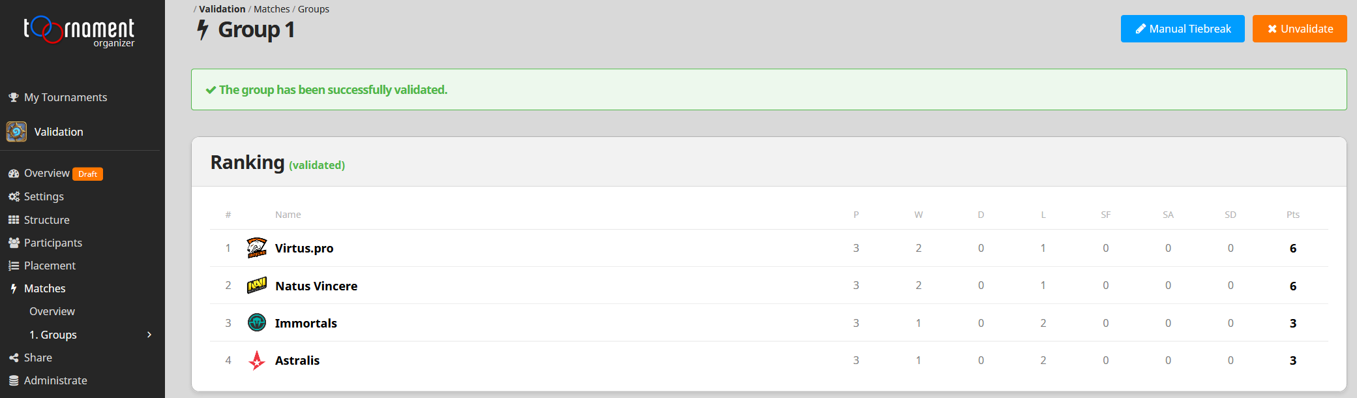Screen dimensions: 1357x398
Task: Click the Validation tournament game icon
Action: click(17, 132)
